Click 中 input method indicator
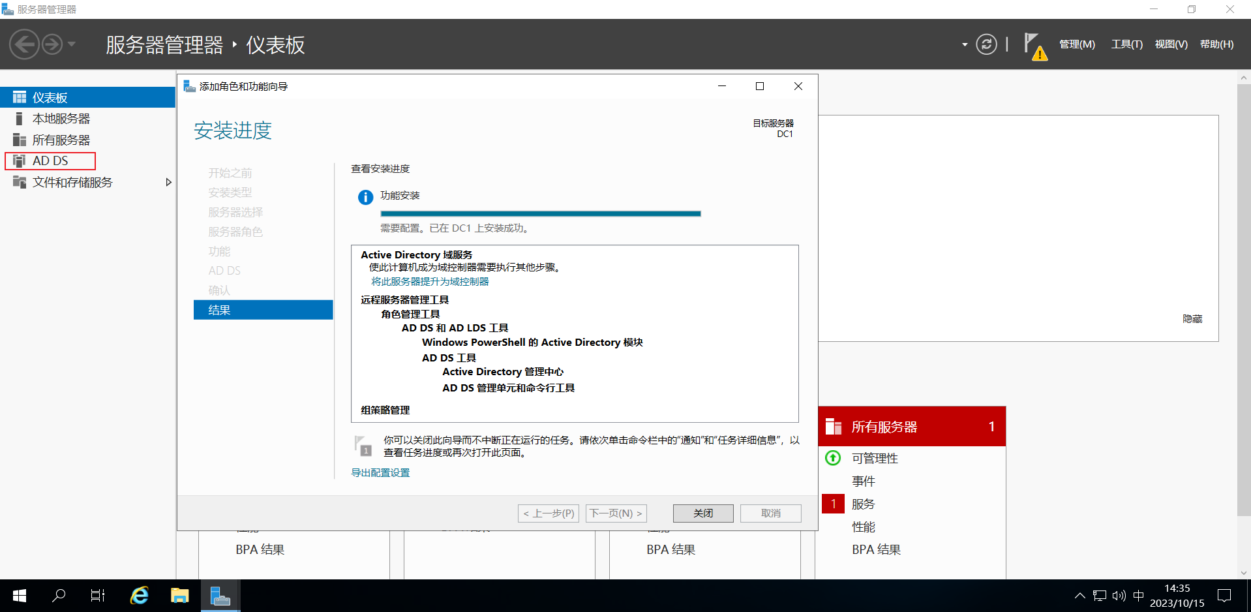 1139,596
